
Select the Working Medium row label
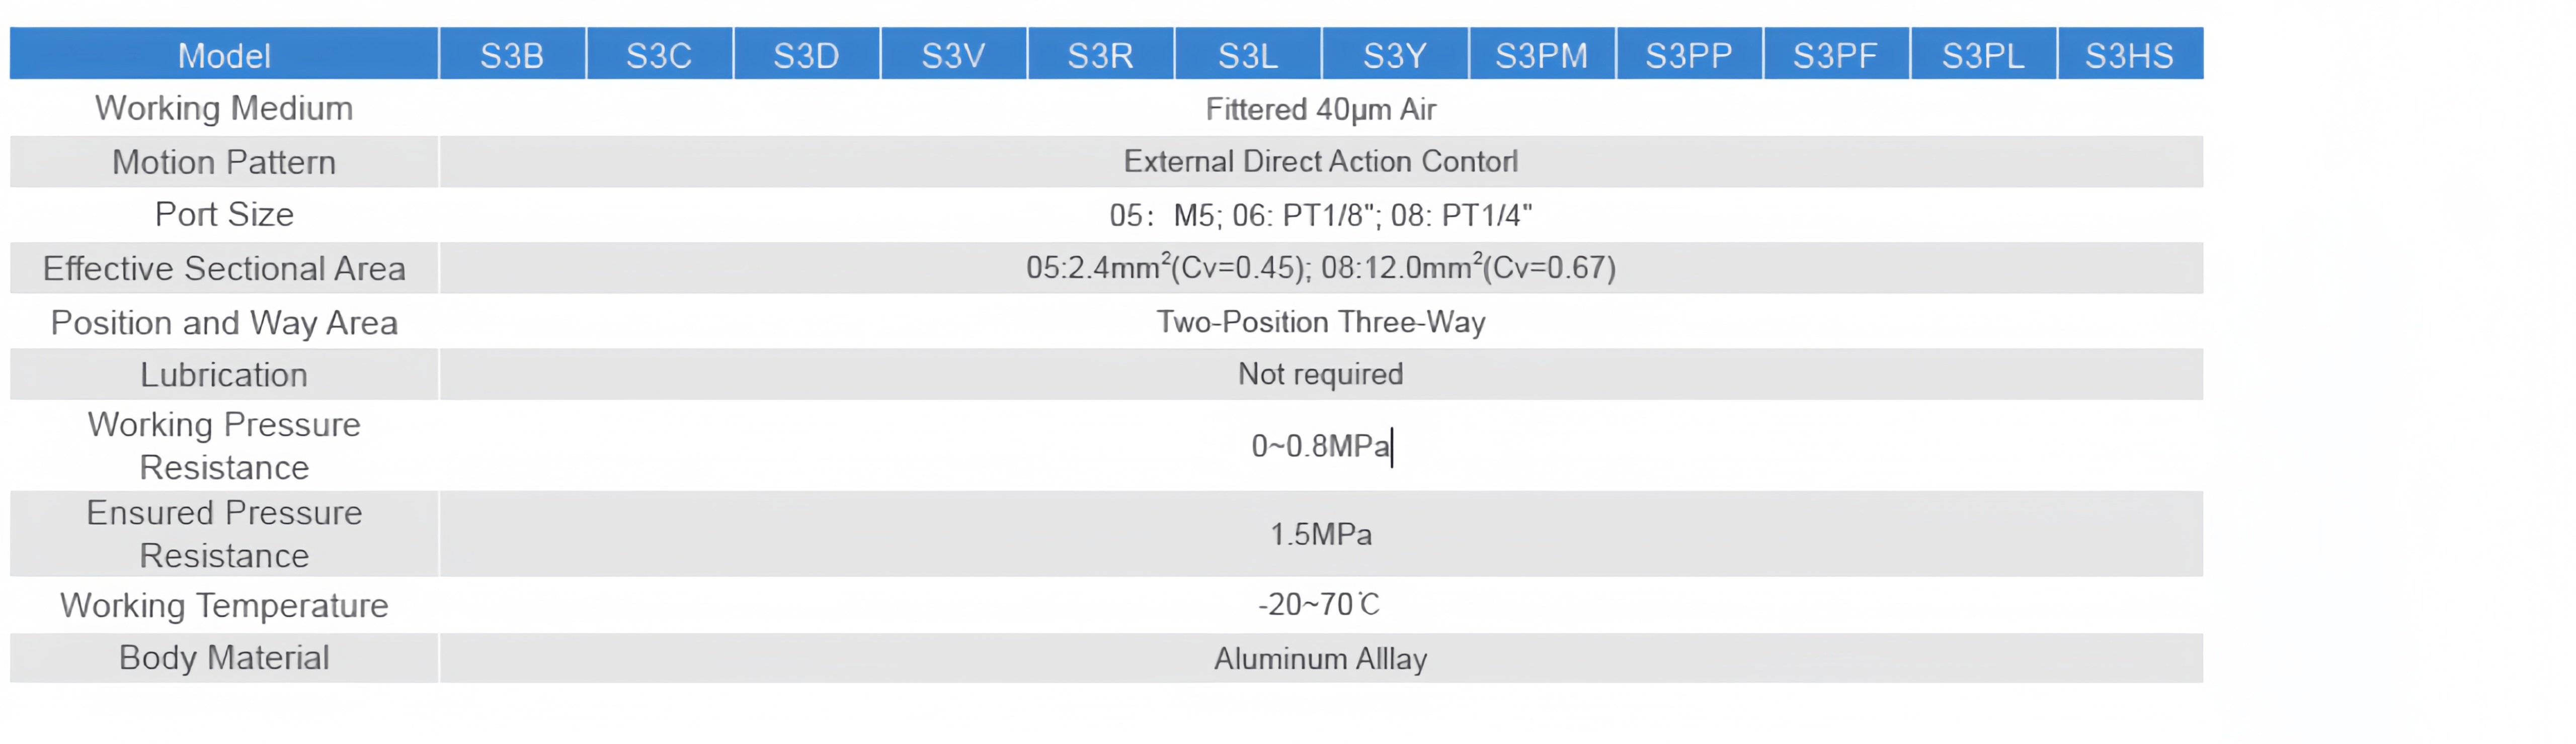[x=224, y=108]
